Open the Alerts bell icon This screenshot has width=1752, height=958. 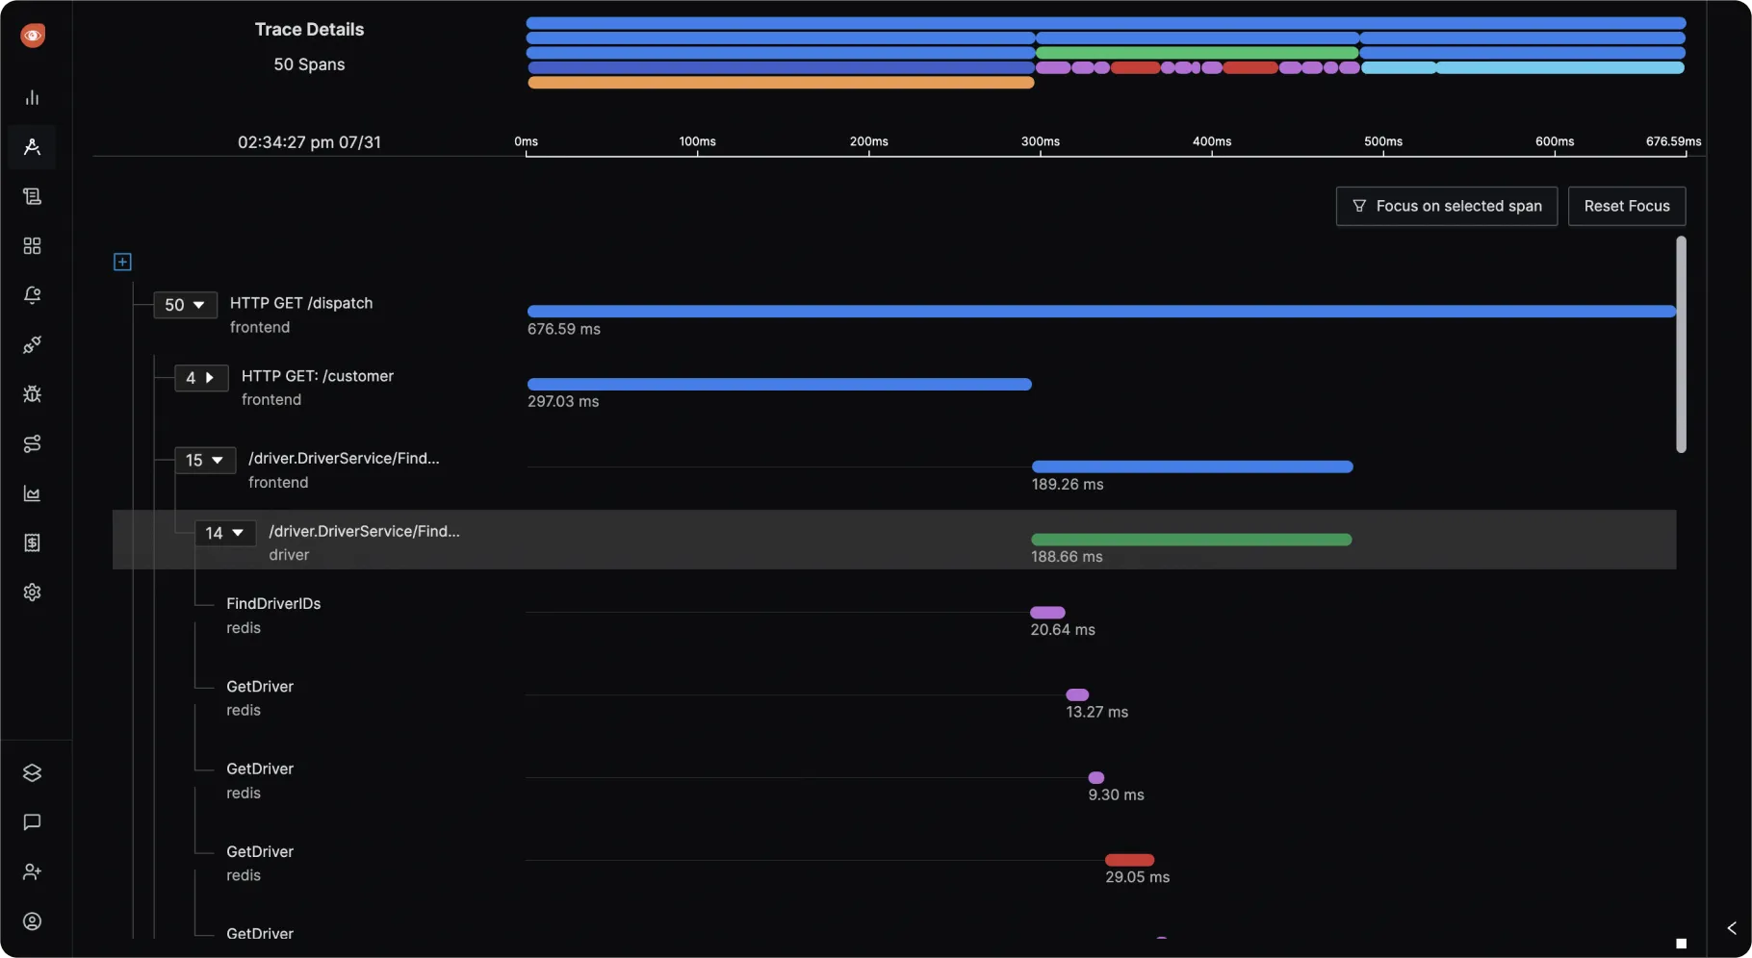pyautogui.click(x=32, y=295)
